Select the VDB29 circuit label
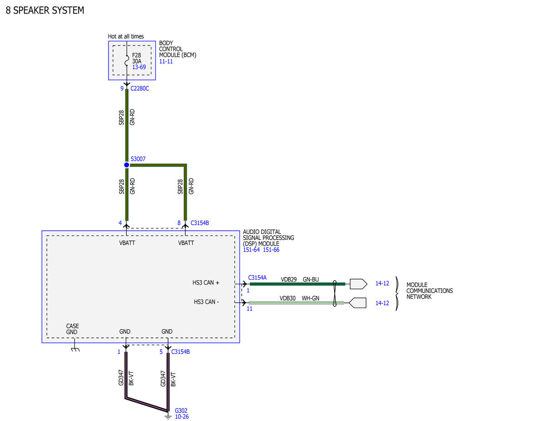The height and width of the screenshot is (421, 545). click(288, 280)
